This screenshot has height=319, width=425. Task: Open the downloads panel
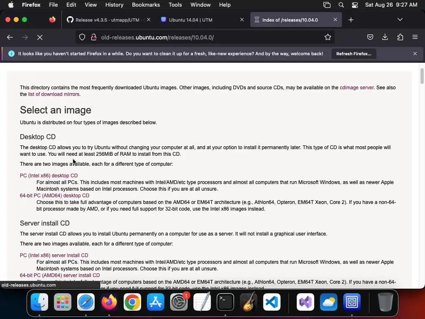385,37
